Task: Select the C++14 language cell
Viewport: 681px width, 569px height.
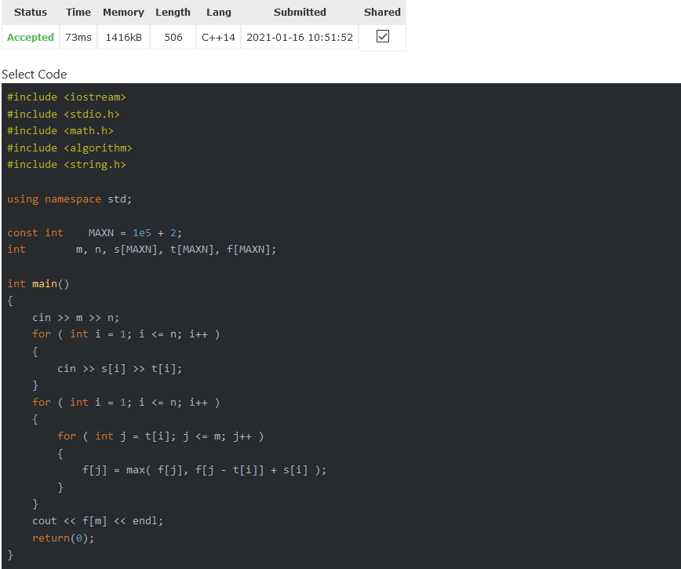Action: [218, 37]
